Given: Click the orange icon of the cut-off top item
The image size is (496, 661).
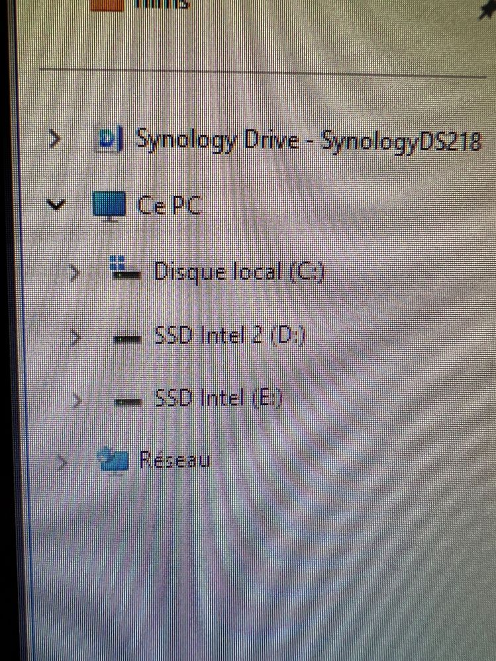Looking at the screenshot, I should (107, 5).
